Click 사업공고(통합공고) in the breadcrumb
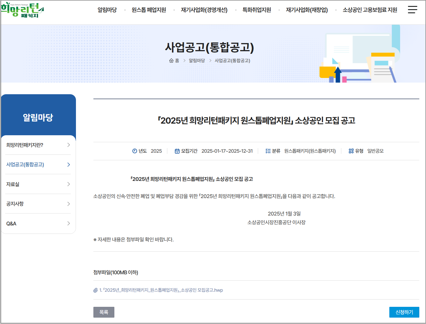The image size is (426, 324). tap(232, 60)
